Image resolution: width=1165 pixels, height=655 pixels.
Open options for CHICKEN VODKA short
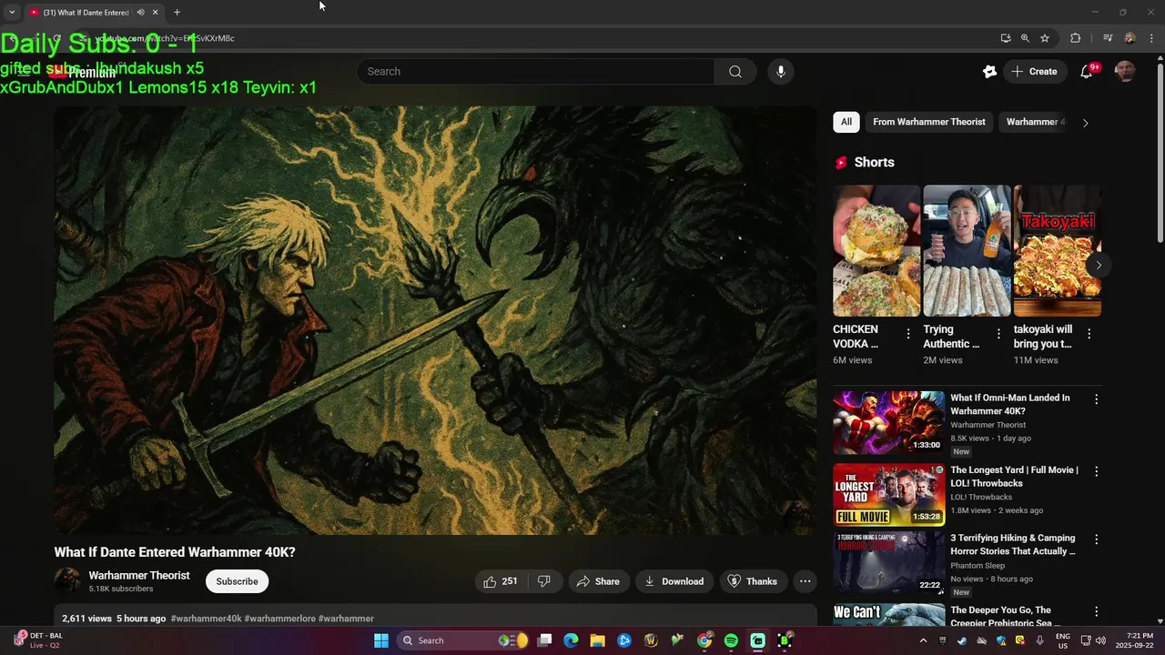[907, 334]
